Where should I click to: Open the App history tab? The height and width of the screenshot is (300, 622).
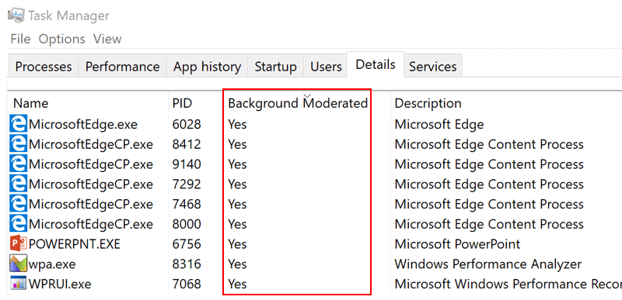[x=207, y=67]
